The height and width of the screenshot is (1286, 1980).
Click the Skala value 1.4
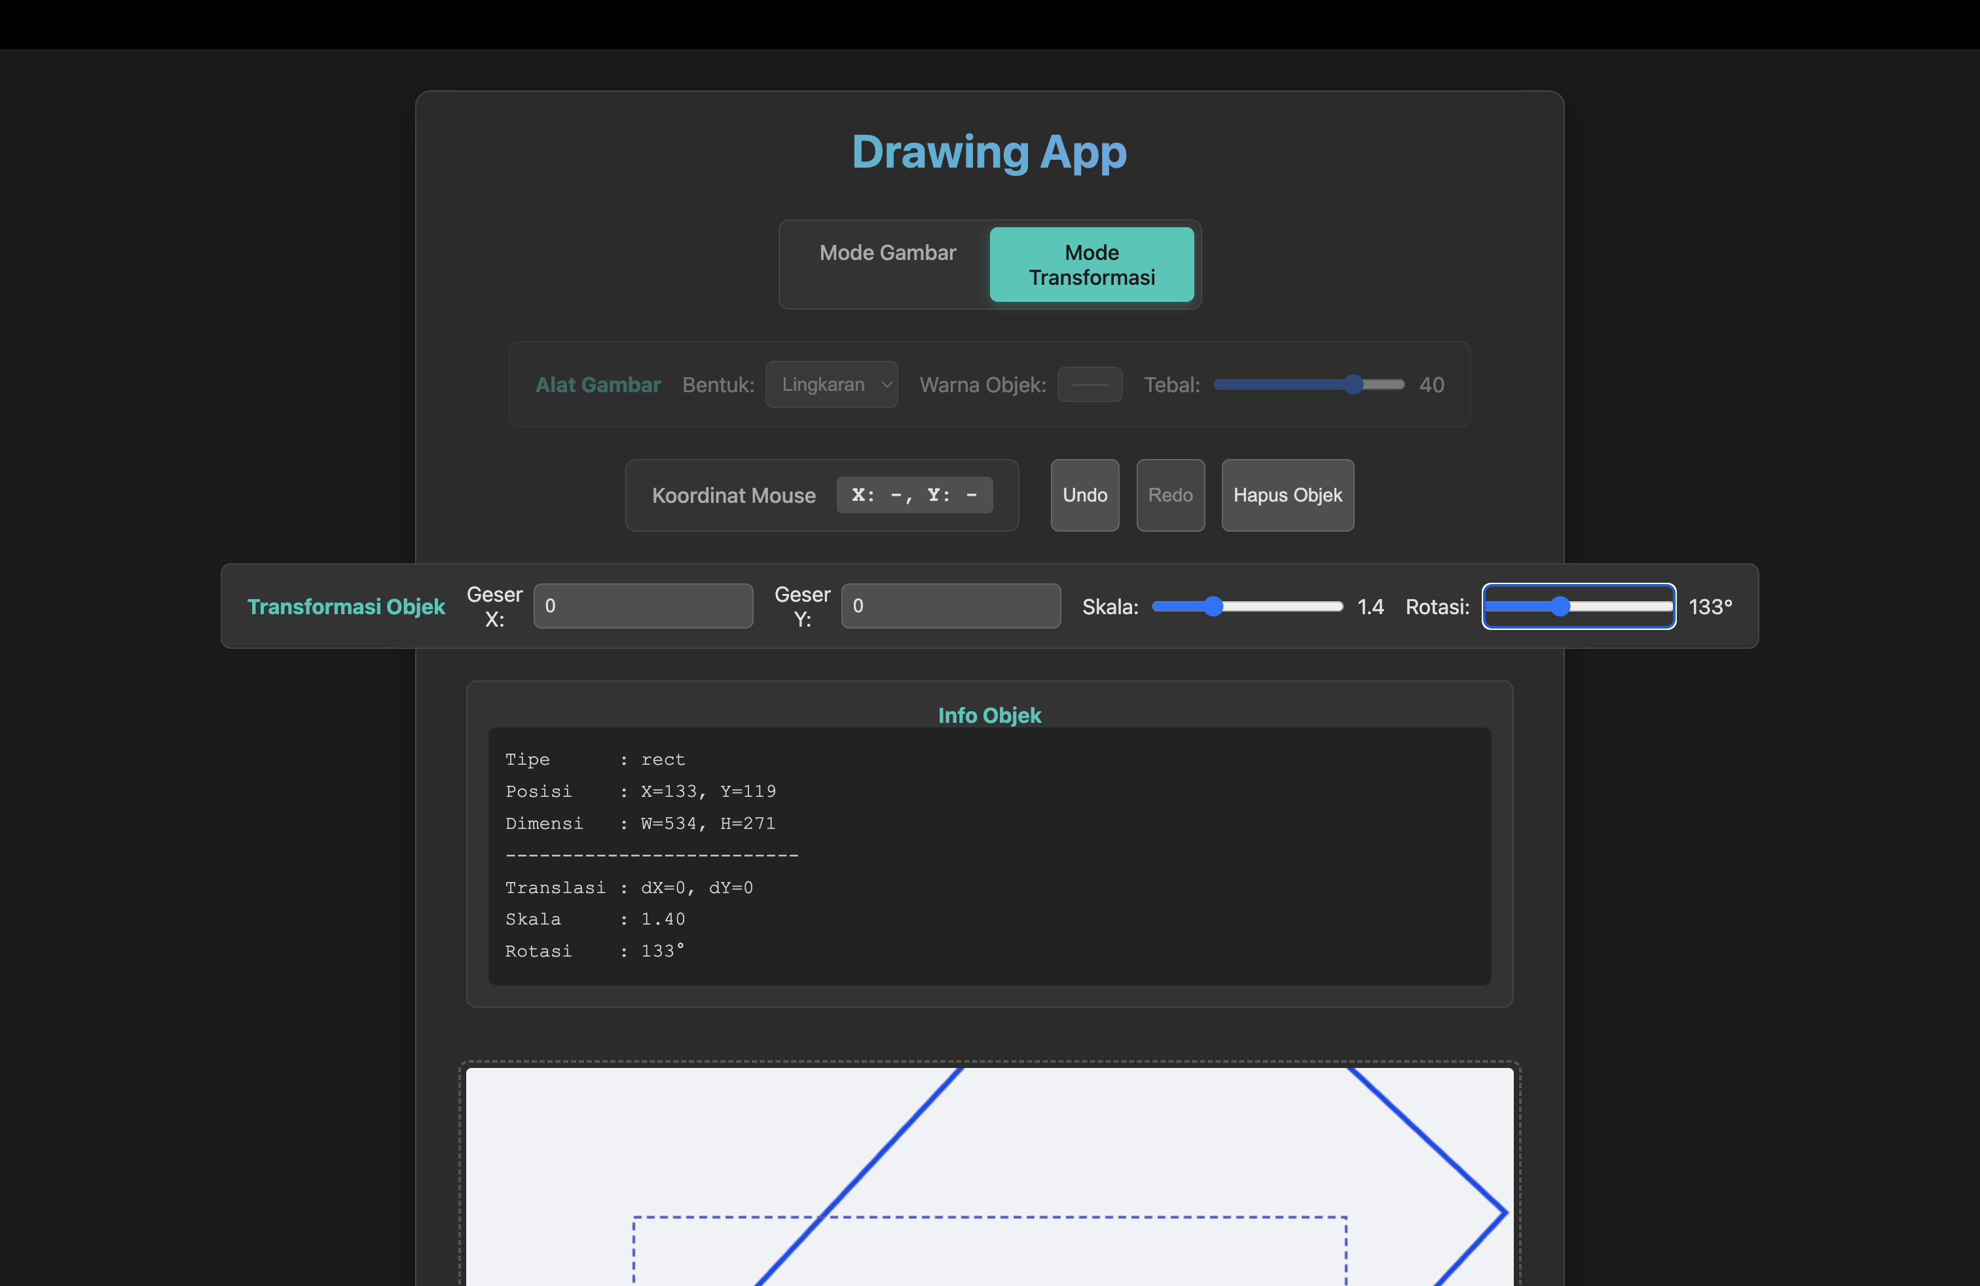coord(1370,606)
